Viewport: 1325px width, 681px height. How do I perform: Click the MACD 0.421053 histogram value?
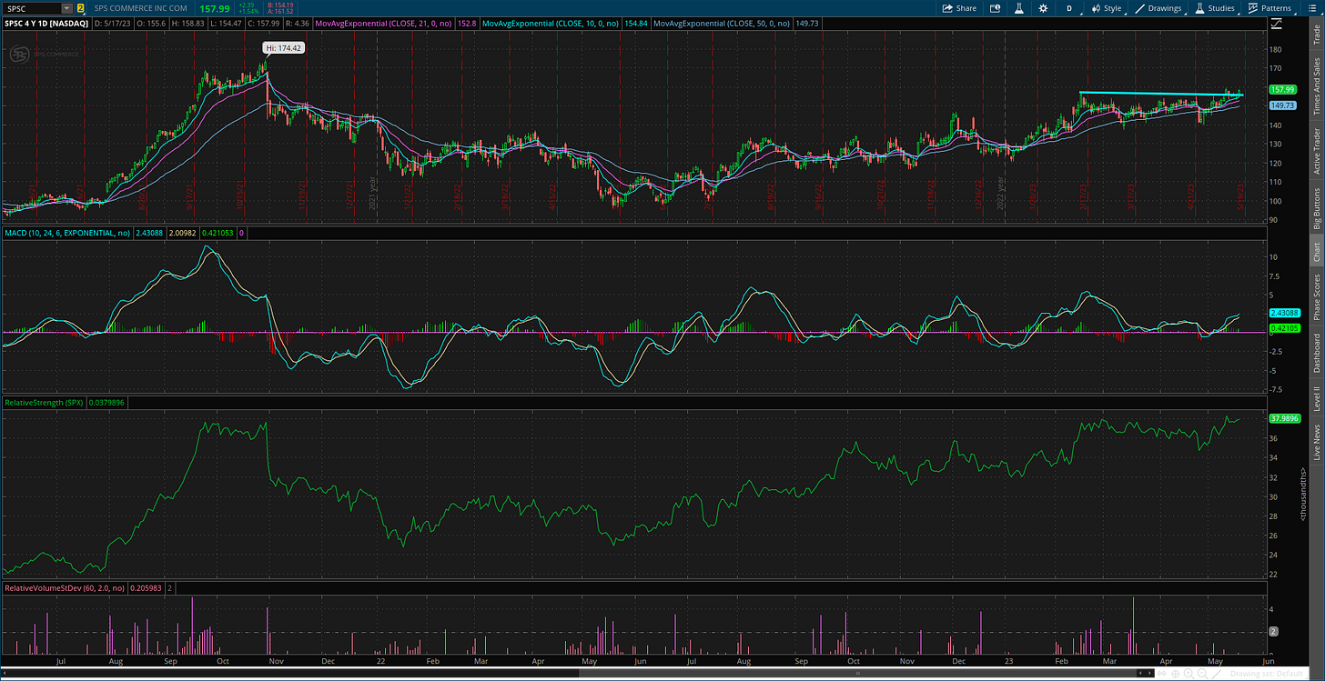pyautogui.click(x=219, y=234)
